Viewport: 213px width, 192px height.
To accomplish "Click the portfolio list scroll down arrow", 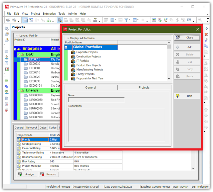I will 169,78.
